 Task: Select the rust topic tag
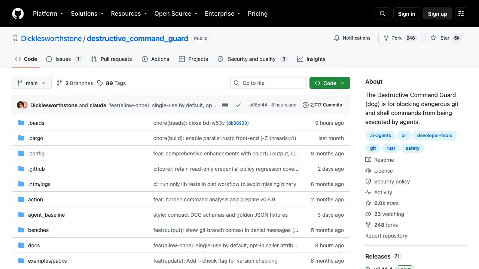(391, 148)
